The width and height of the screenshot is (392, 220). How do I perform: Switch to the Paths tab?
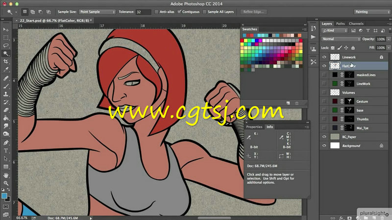pos(340,23)
